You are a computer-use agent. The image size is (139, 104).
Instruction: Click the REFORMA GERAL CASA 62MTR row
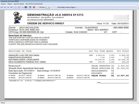[69, 60]
